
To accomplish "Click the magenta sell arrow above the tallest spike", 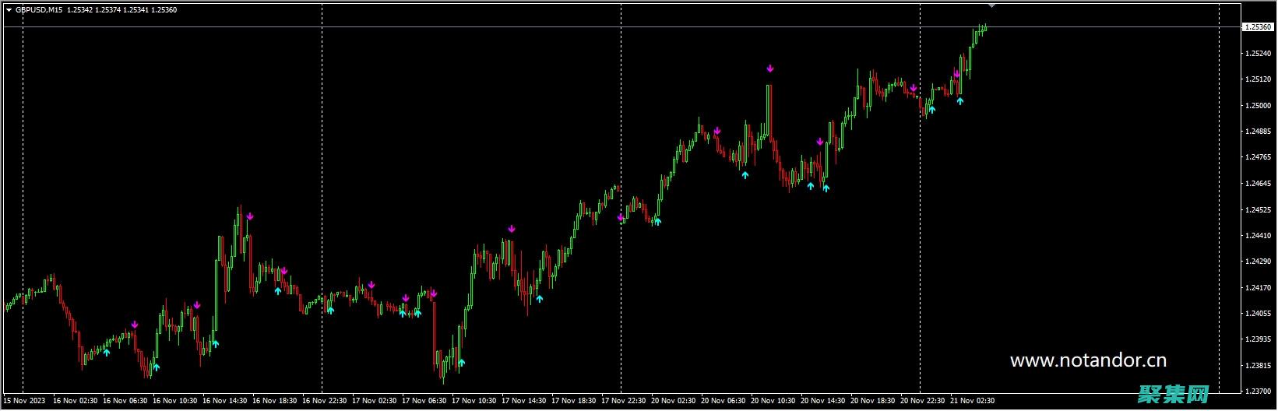I will click(x=769, y=68).
